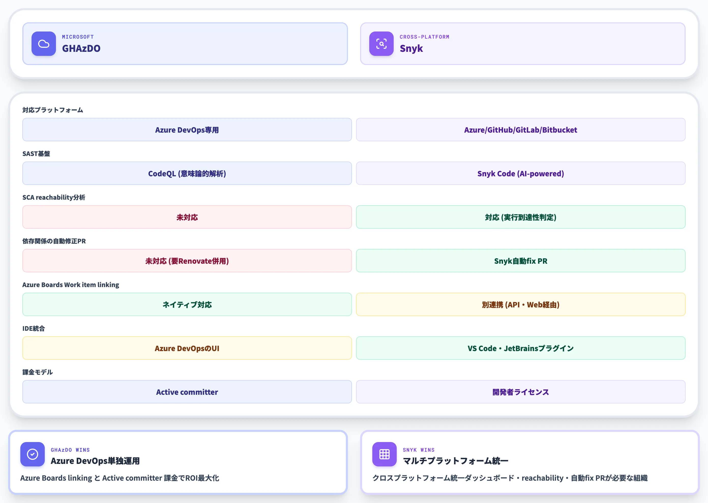Click the GHAzDO cloud icon
The width and height of the screenshot is (708, 503).
pyautogui.click(x=44, y=44)
